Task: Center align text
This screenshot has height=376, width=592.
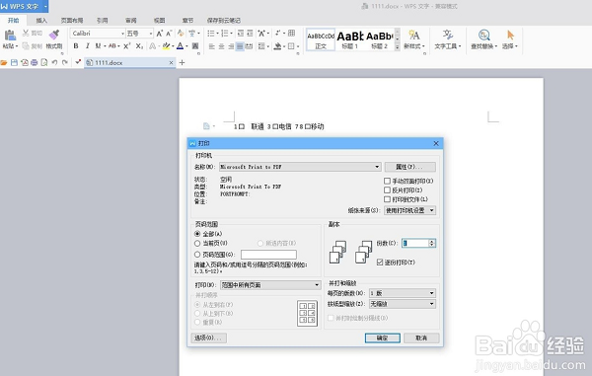Action: [x=221, y=46]
